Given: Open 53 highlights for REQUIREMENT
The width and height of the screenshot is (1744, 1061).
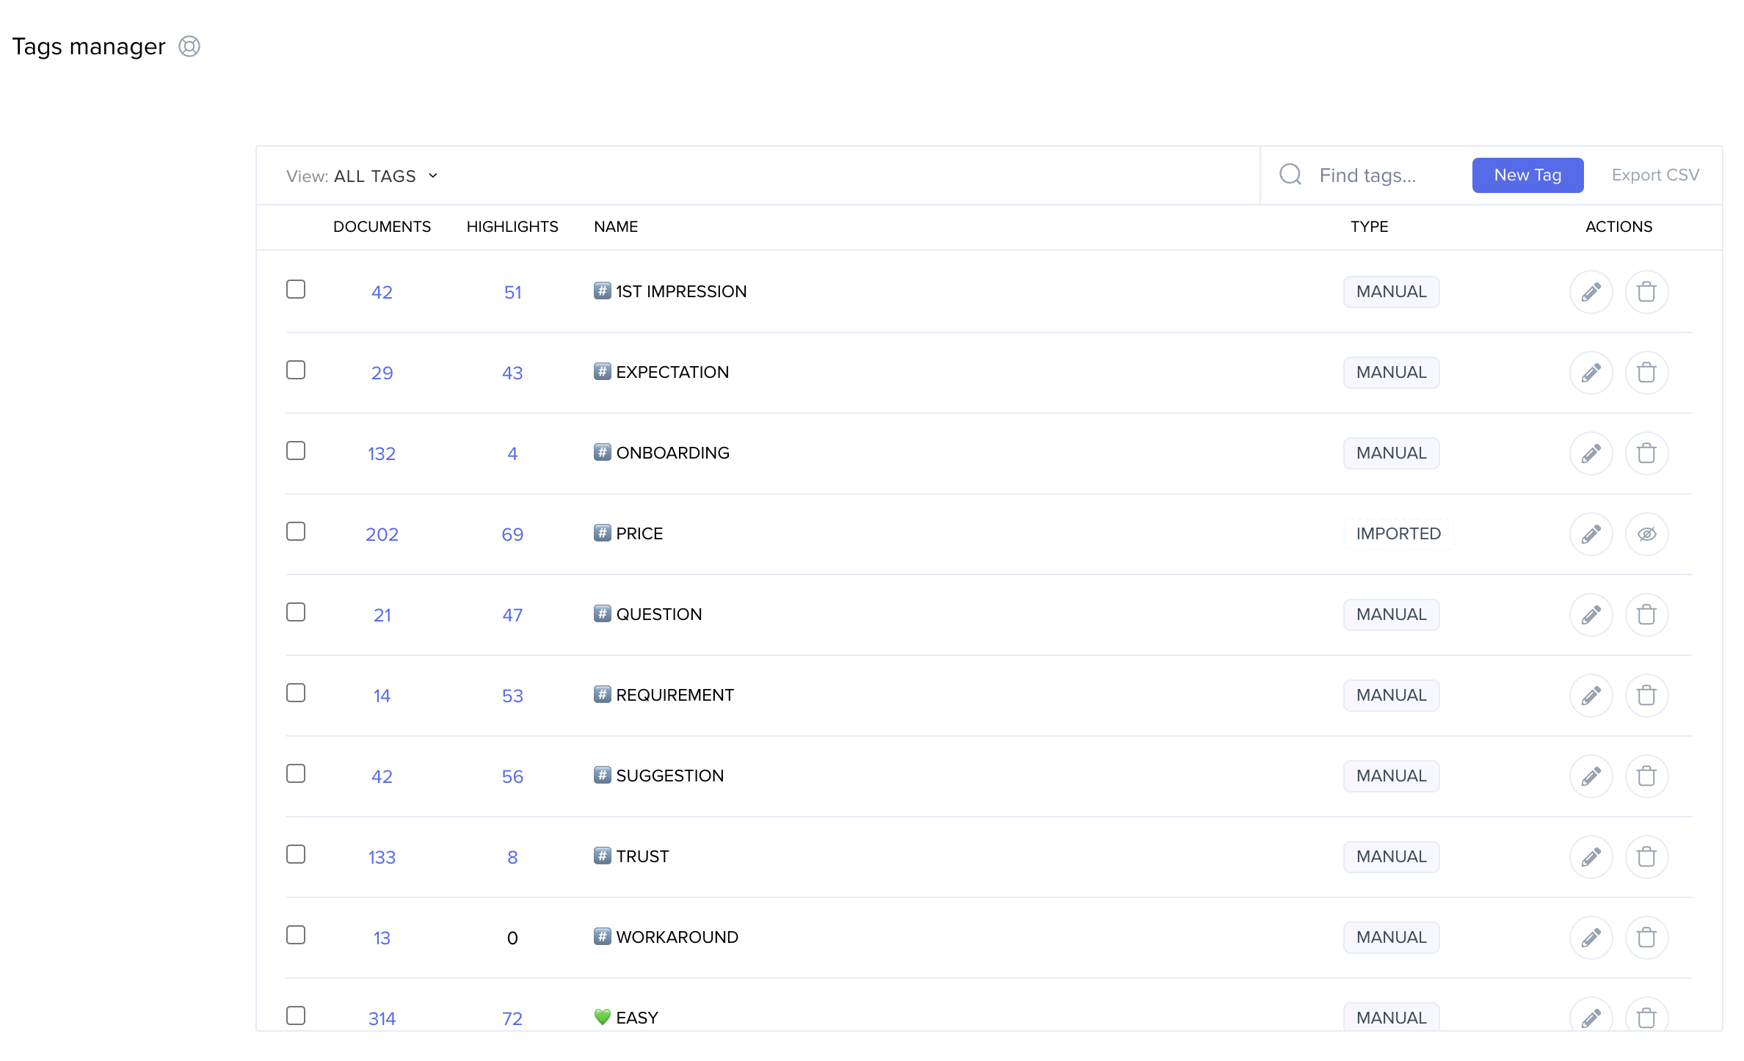Looking at the screenshot, I should point(512,696).
